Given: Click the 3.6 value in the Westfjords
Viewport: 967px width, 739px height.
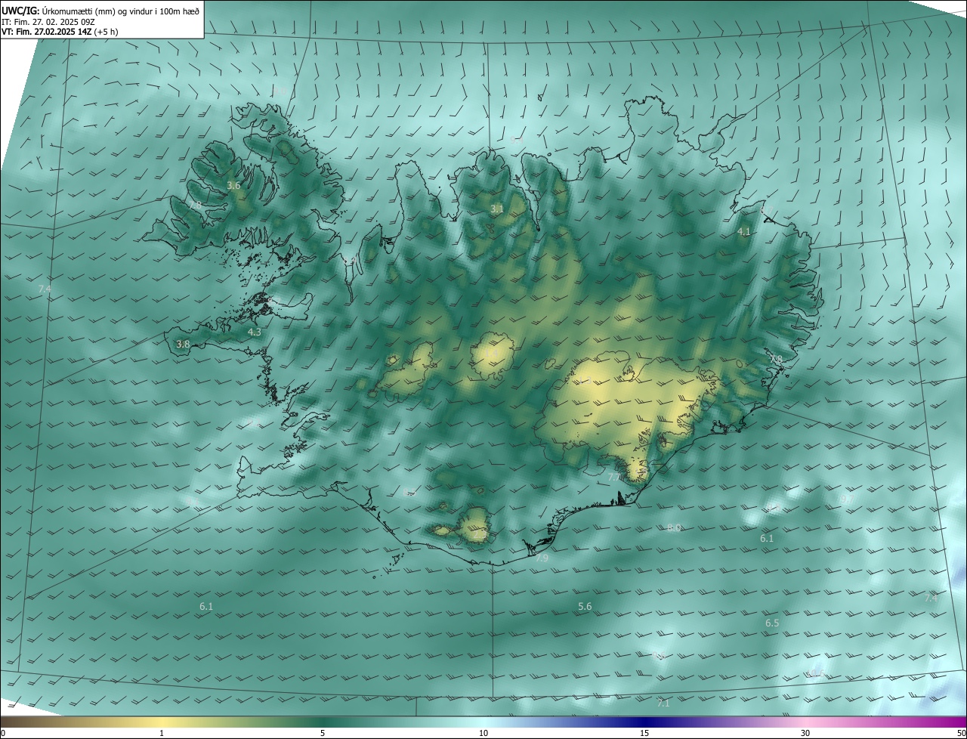Looking at the screenshot, I should [233, 186].
